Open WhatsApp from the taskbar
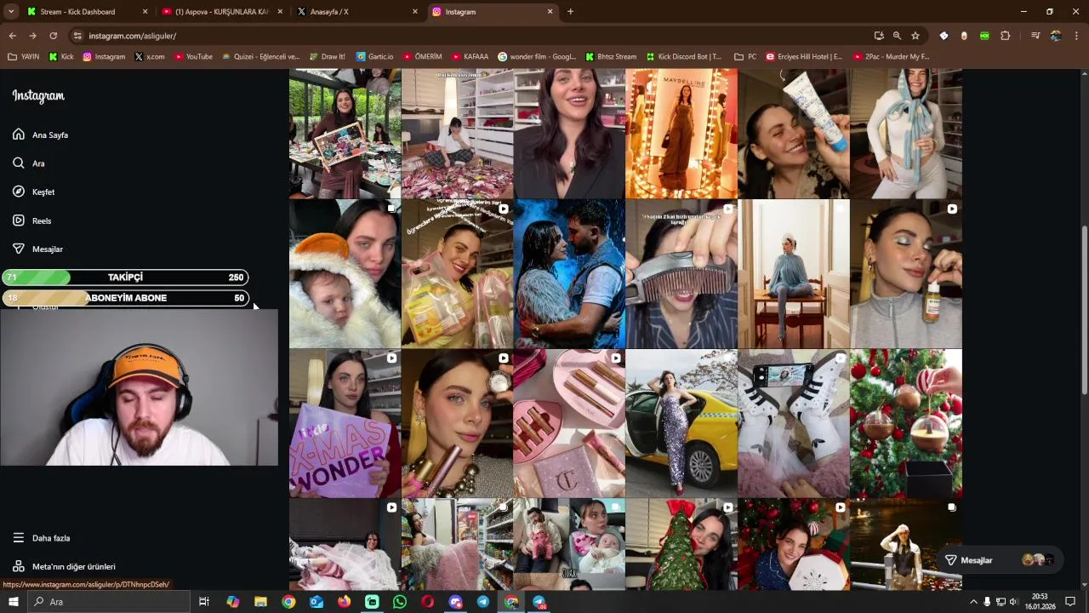 [400, 602]
